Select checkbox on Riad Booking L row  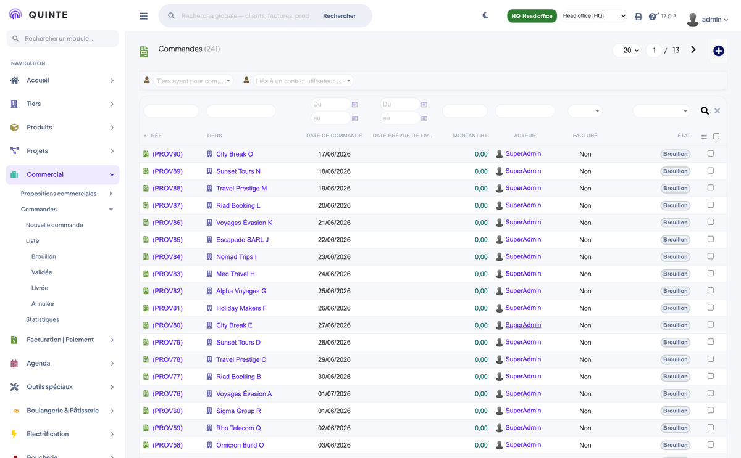pos(711,205)
